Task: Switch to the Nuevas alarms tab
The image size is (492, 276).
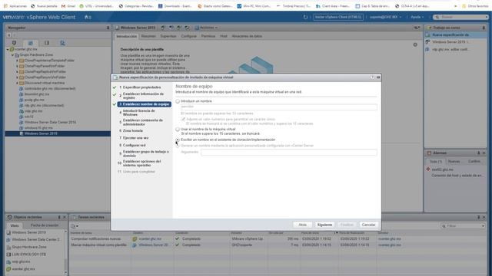Action: tap(454, 162)
